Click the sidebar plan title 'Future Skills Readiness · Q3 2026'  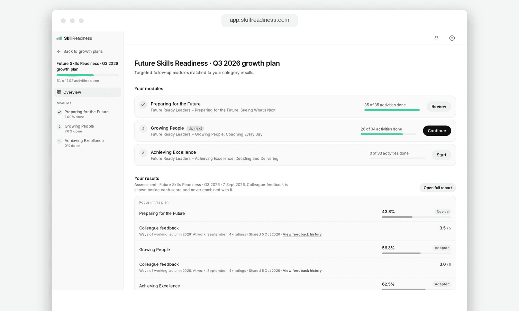click(x=88, y=66)
